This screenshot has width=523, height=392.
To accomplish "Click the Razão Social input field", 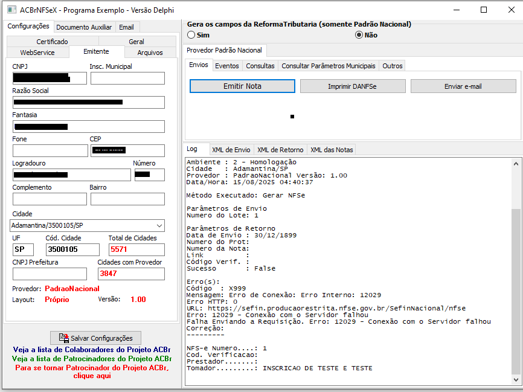I will (89, 103).
